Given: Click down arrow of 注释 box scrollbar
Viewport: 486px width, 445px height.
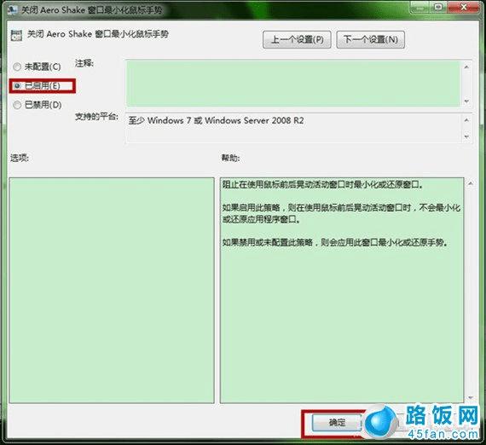Looking at the screenshot, I should 466,101.
